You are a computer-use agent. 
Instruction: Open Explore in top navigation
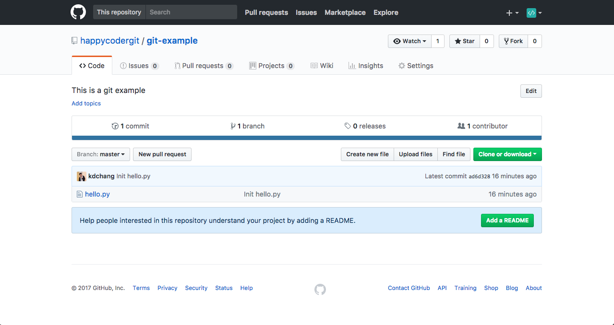tap(386, 12)
